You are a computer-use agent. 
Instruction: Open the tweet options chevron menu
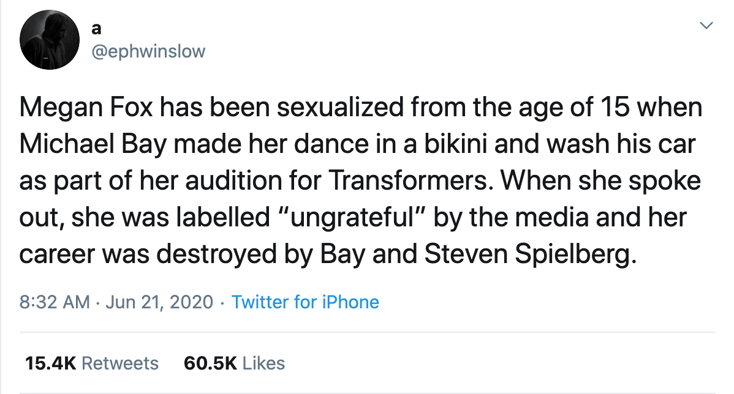pyautogui.click(x=707, y=26)
